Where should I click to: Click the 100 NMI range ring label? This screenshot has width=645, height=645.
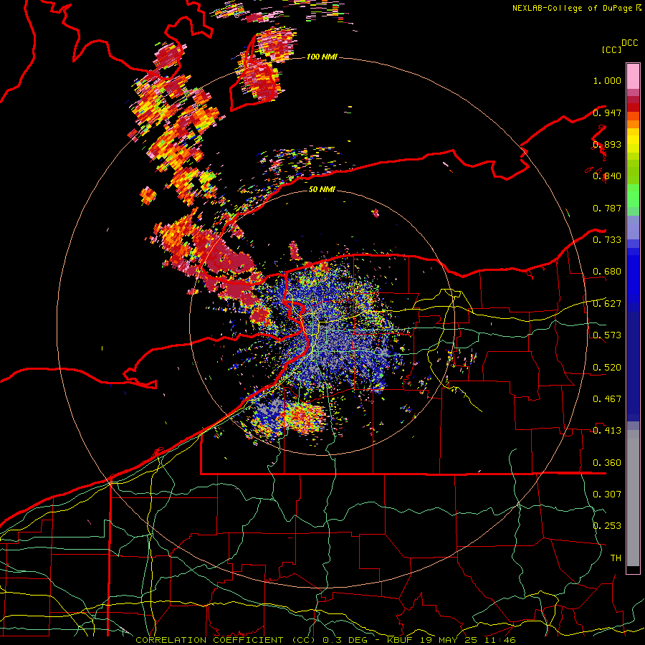pyautogui.click(x=322, y=57)
